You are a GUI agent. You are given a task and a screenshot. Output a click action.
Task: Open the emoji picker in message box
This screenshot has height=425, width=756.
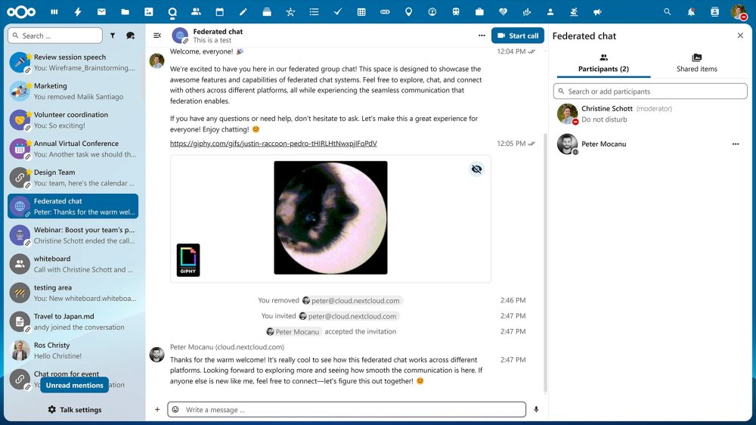[175, 410]
